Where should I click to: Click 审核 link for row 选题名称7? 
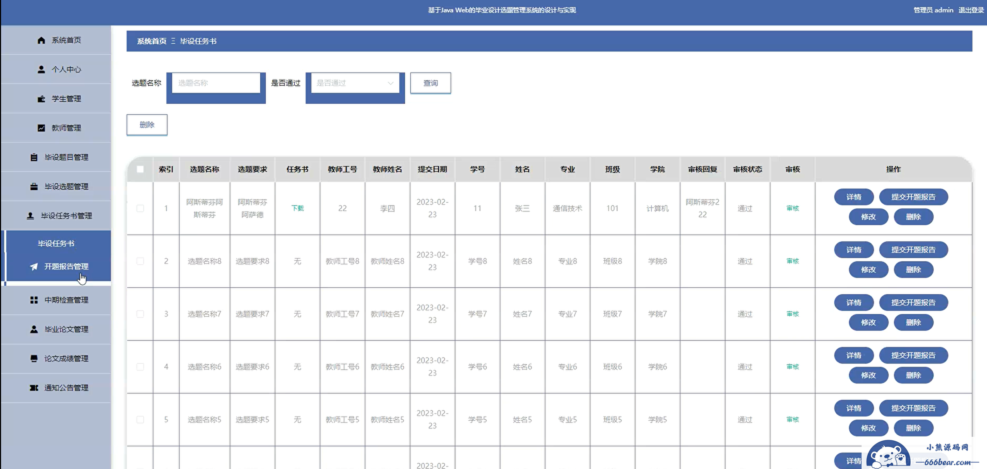pos(793,314)
